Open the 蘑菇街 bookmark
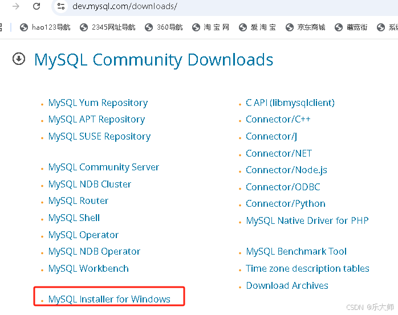398x315 pixels. [351, 27]
